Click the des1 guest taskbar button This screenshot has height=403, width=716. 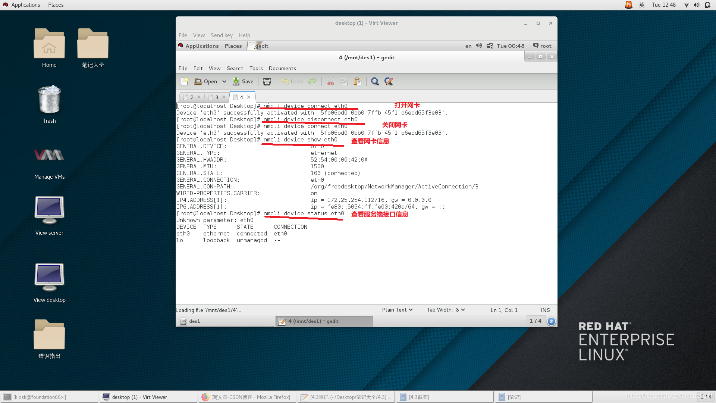pyautogui.click(x=225, y=321)
